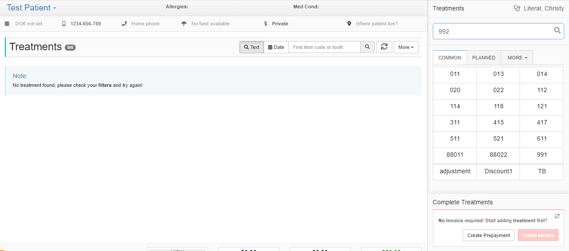Click the home phone handset icon

[124, 24]
